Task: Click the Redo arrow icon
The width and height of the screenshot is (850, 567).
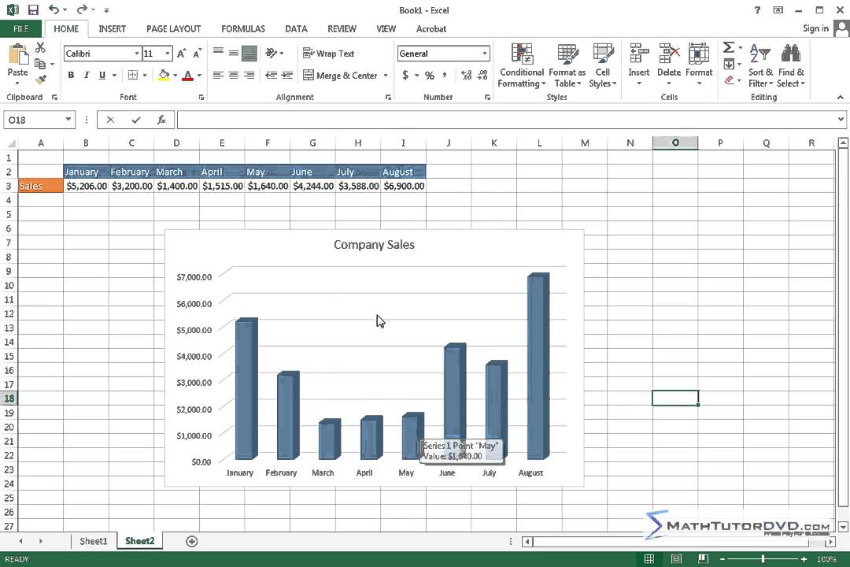Action: 82,9
